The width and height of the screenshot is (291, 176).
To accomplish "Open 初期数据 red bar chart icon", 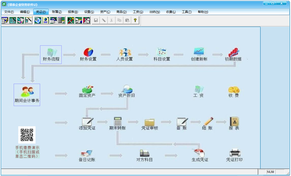I will click(233, 55).
